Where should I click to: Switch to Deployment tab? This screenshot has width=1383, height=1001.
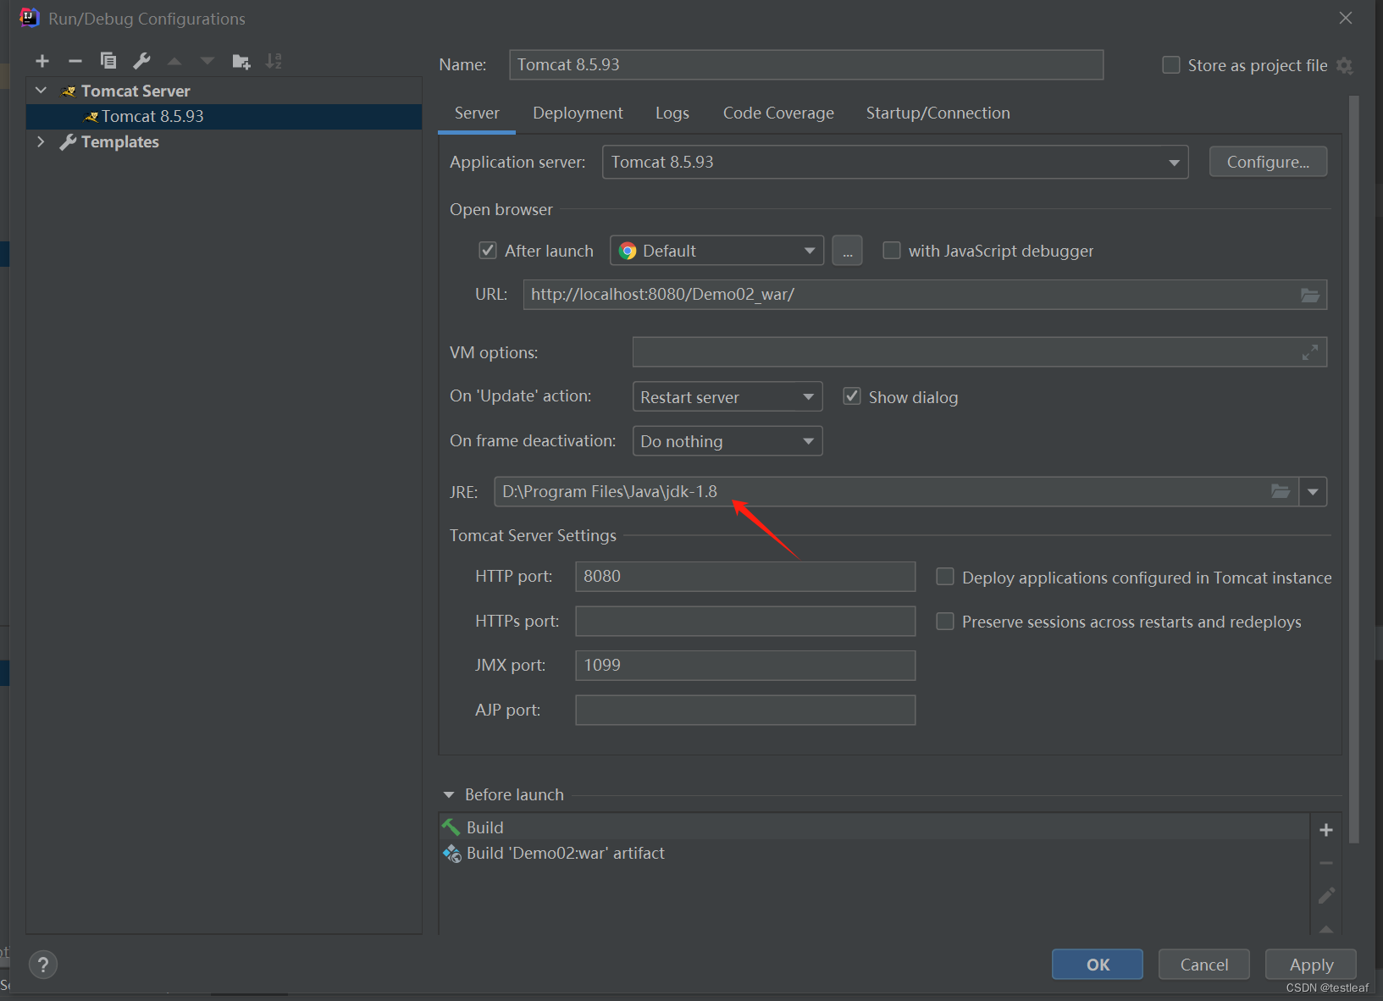point(578,113)
